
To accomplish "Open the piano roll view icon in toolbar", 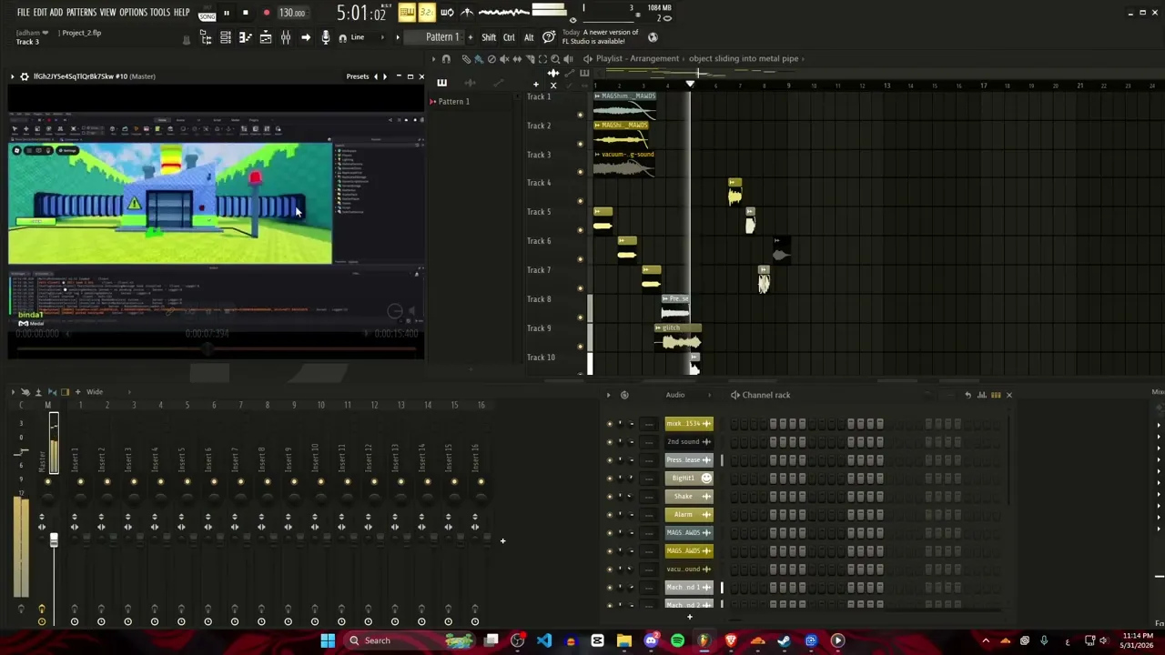I will (246, 37).
